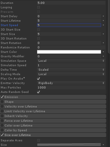This screenshot has height=147, width=110.
Task: Click the Max Particles value field
Action: coord(71,88)
